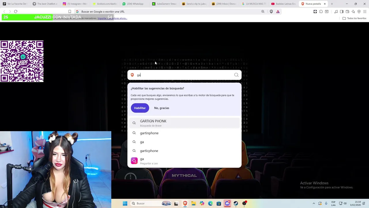
Task: Open Microsoft Edge from the taskbar
Action: [x=210, y=203]
